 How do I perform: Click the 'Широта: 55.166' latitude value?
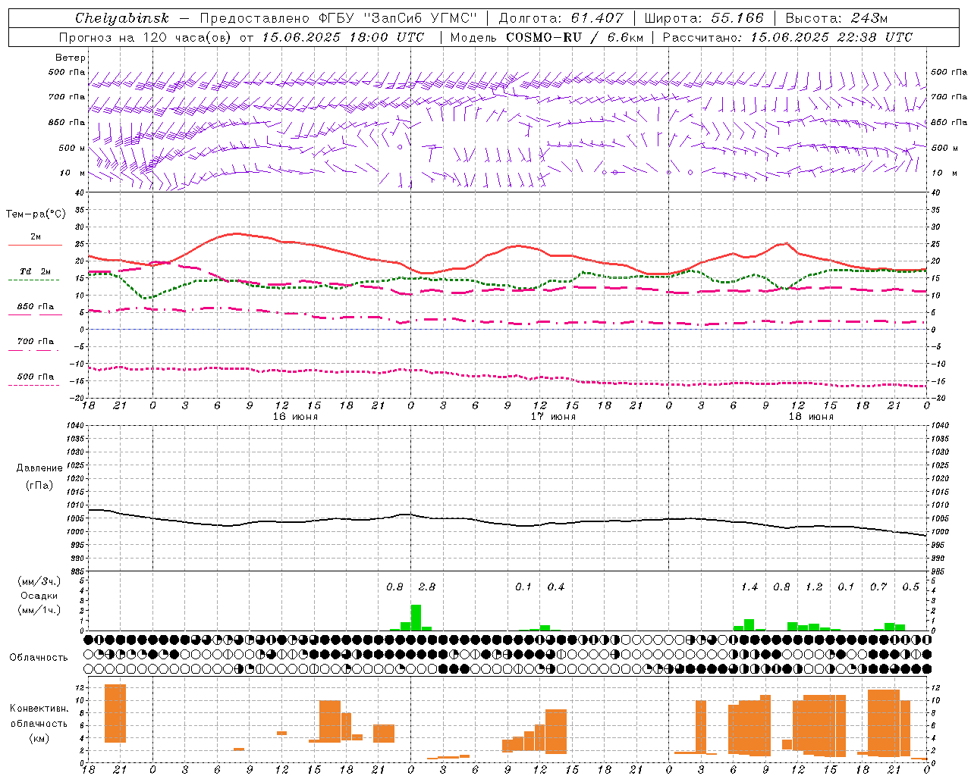point(703,18)
